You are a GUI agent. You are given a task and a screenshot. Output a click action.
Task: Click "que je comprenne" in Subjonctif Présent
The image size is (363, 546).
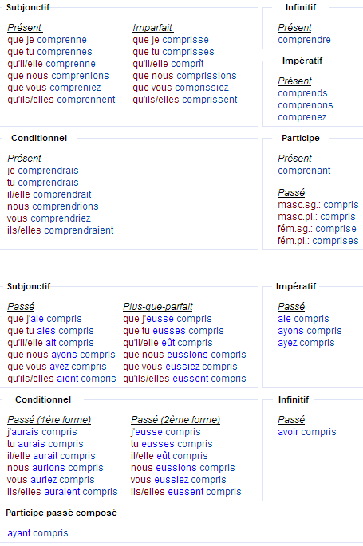tap(47, 40)
